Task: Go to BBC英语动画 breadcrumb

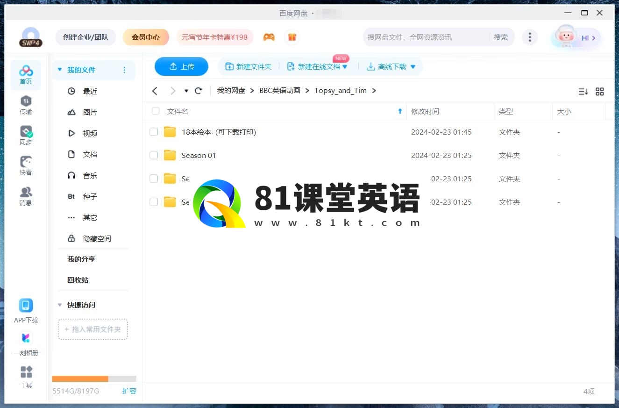Action: pyautogui.click(x=280, y=91)
